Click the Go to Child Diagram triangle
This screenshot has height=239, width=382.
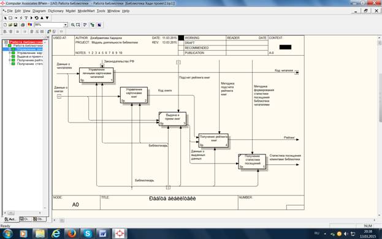tap(47, 18)
